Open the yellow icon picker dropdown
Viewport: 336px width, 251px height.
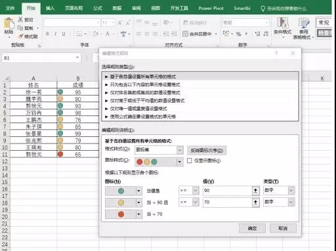[x=138, y=203]
